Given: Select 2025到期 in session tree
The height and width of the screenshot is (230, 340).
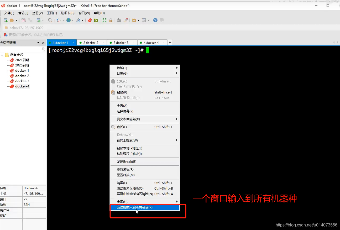Looking at the screenshot, I should click(x=22, y=65).
